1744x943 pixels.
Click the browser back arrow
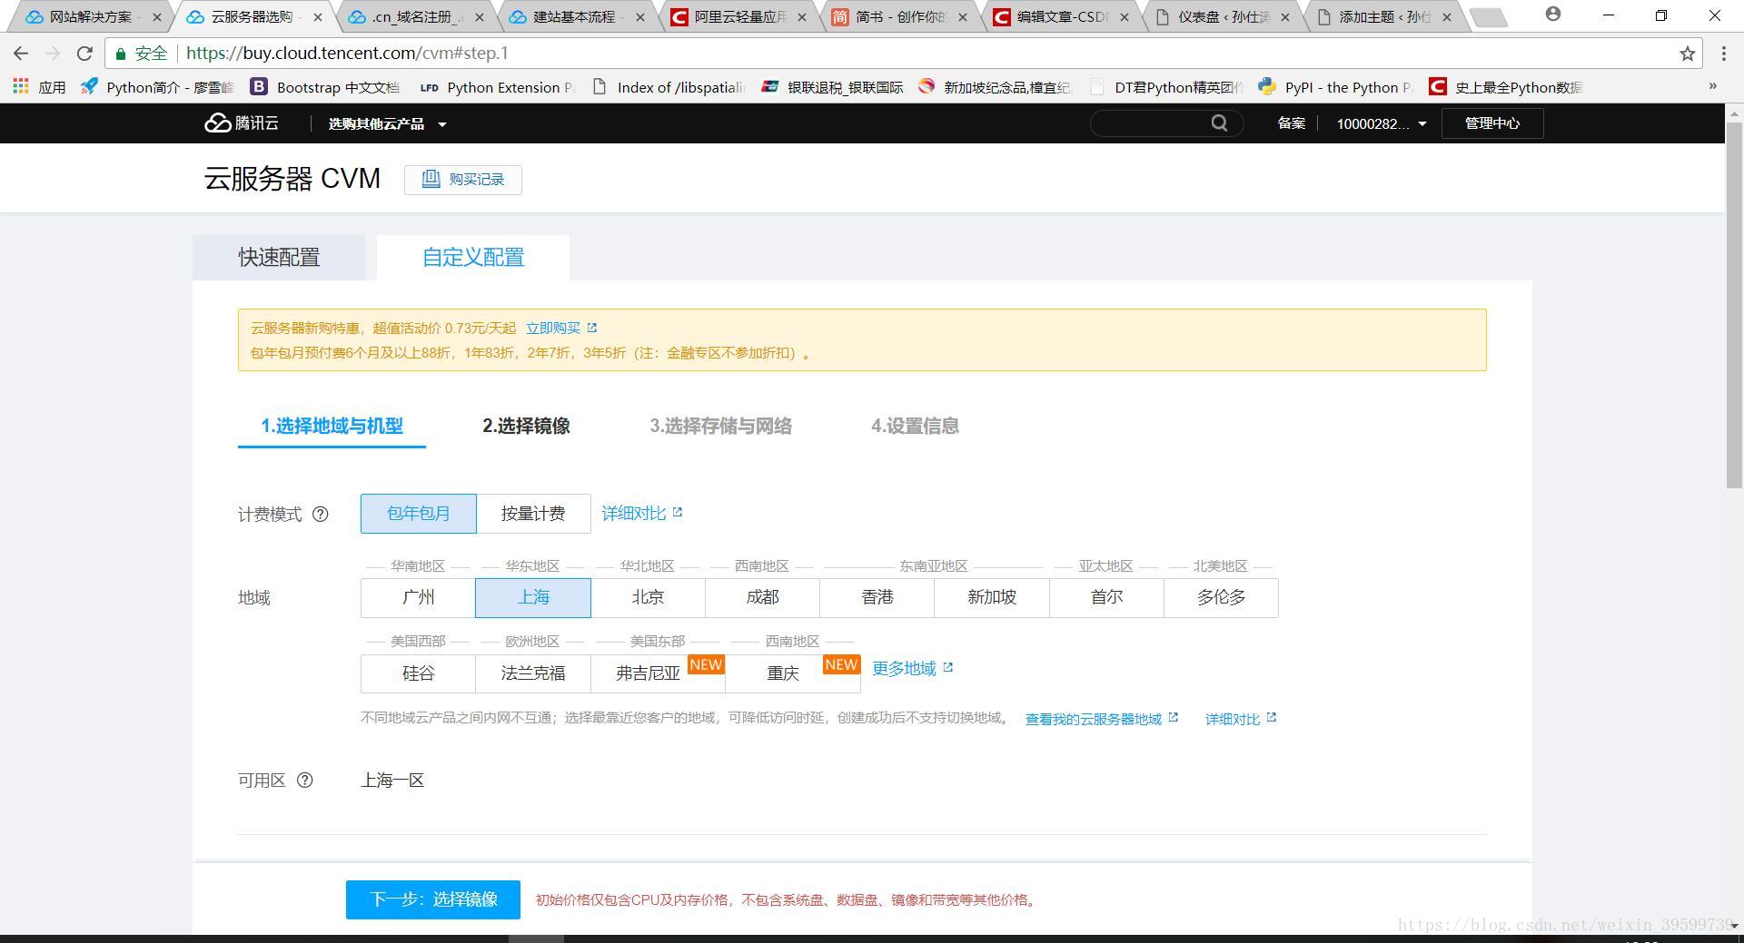coord(21,54)
